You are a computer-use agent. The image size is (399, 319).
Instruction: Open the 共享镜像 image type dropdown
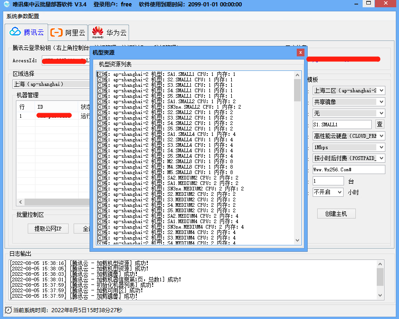349,102
